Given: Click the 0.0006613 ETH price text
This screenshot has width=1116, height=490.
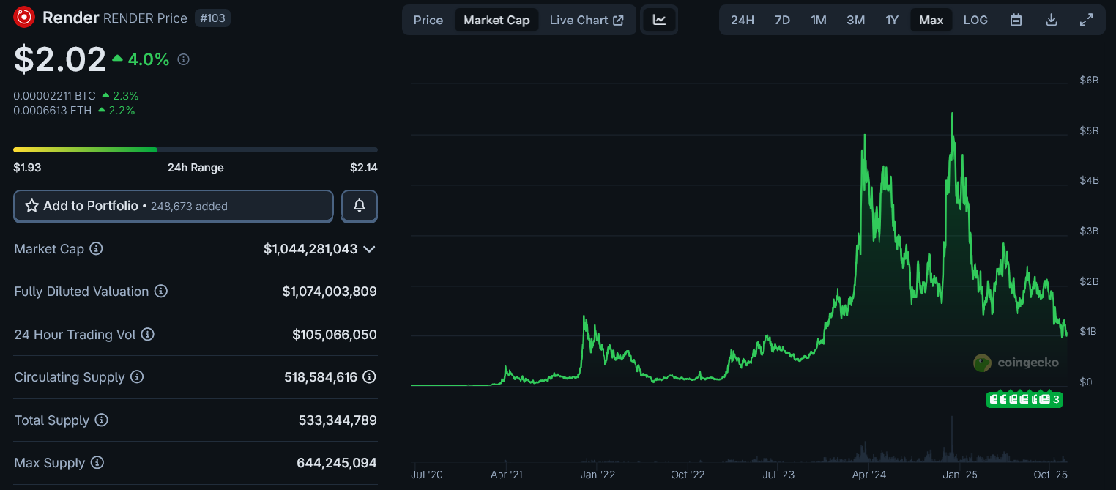Looking at the screenshot, I should click(x=53, y=111).
